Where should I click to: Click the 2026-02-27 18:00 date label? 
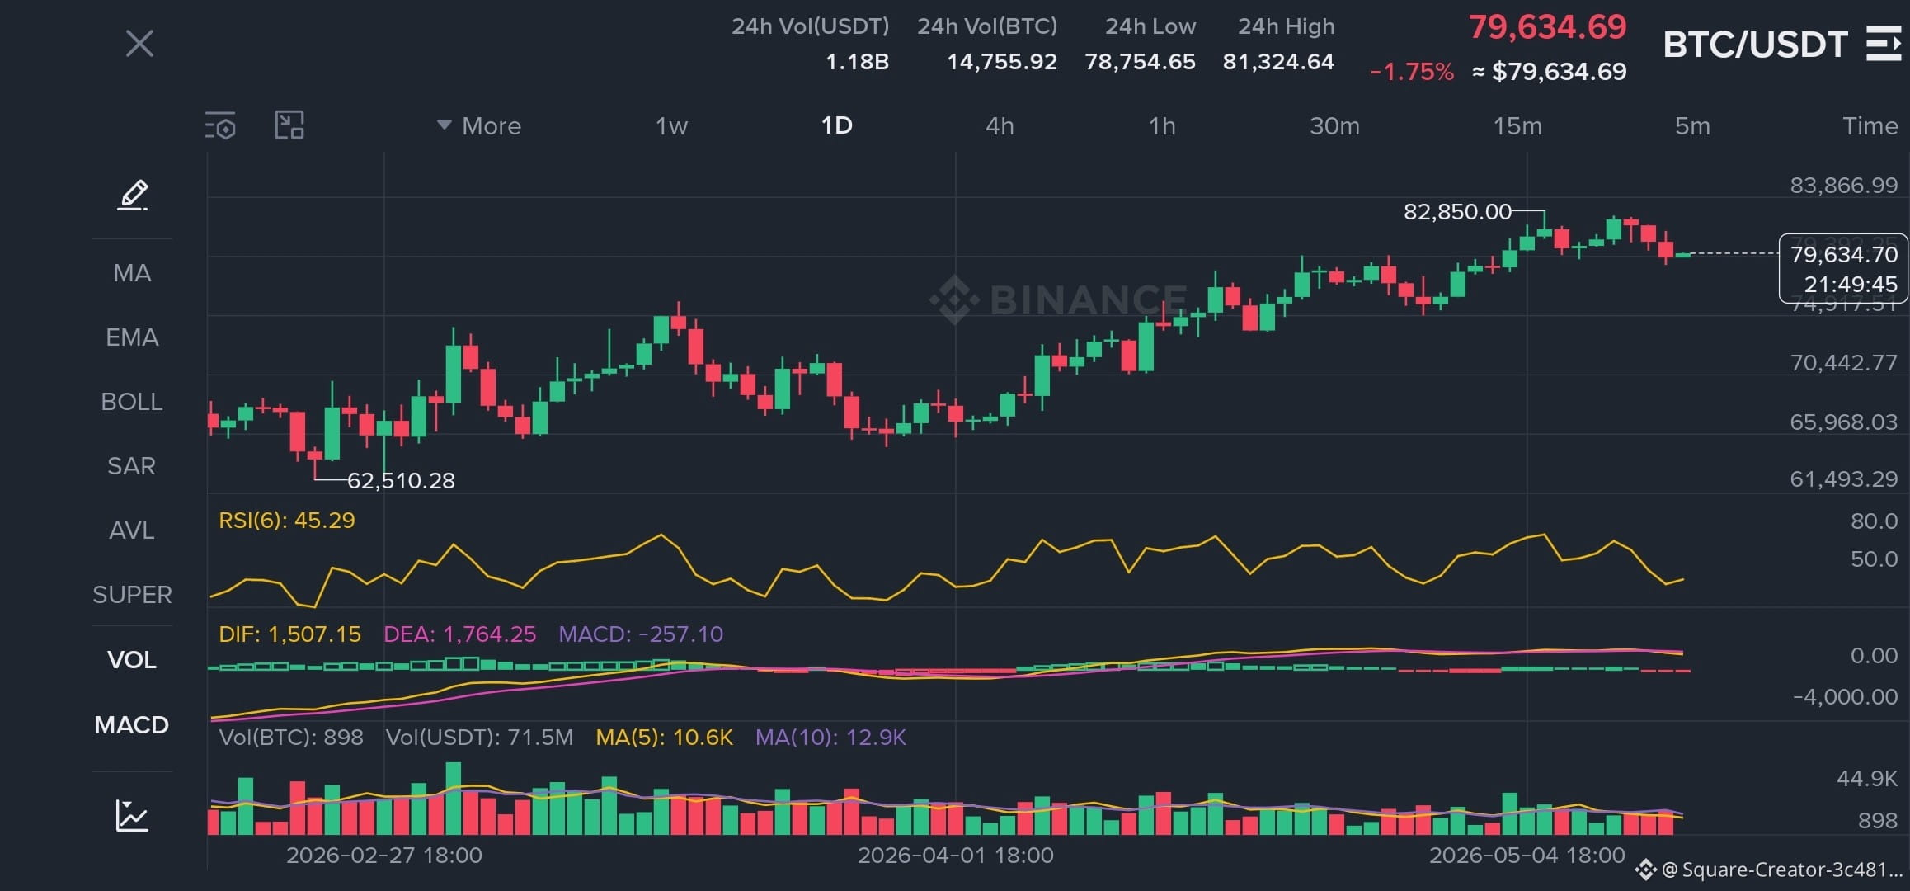click(x=384, y=856)
